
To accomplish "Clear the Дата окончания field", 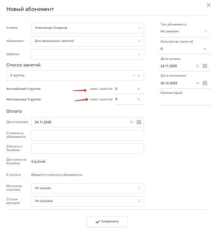I will tap(197, 83).
